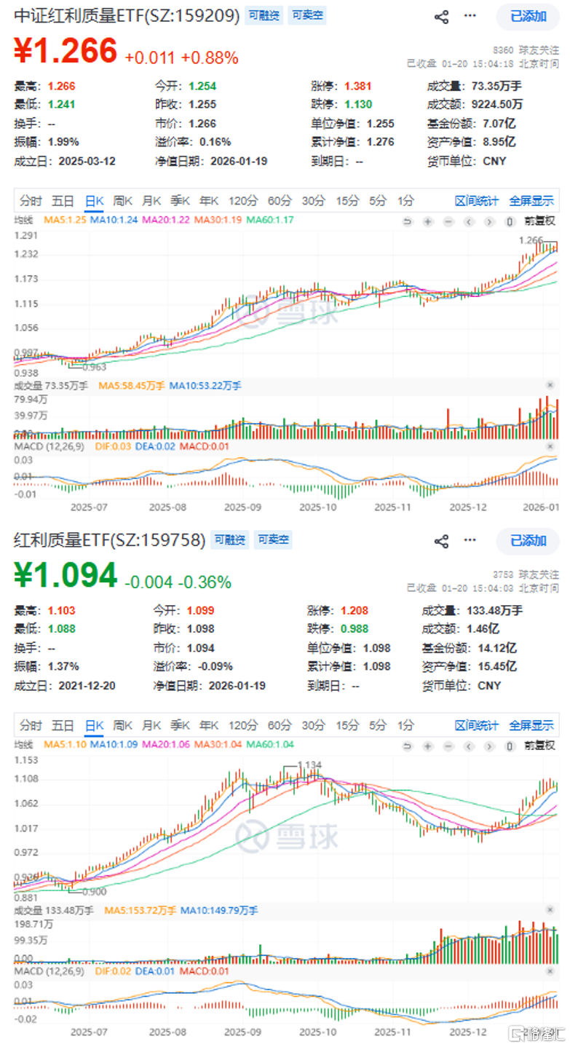Select 30分 tab on upper chart

pyautogui.click(x=313, y=201)
